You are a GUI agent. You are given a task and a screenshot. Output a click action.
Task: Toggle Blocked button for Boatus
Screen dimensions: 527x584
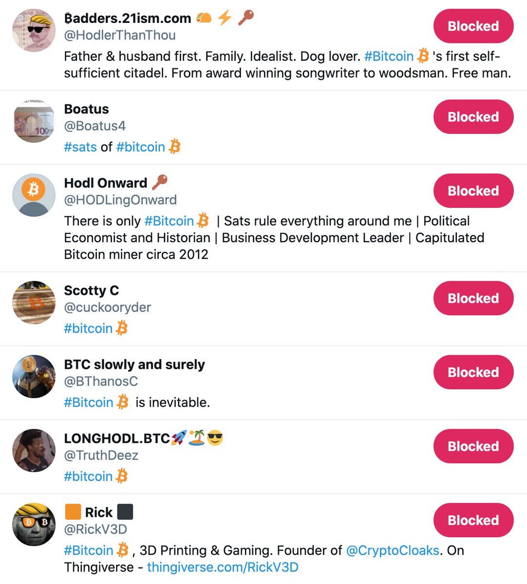[473, 117]
